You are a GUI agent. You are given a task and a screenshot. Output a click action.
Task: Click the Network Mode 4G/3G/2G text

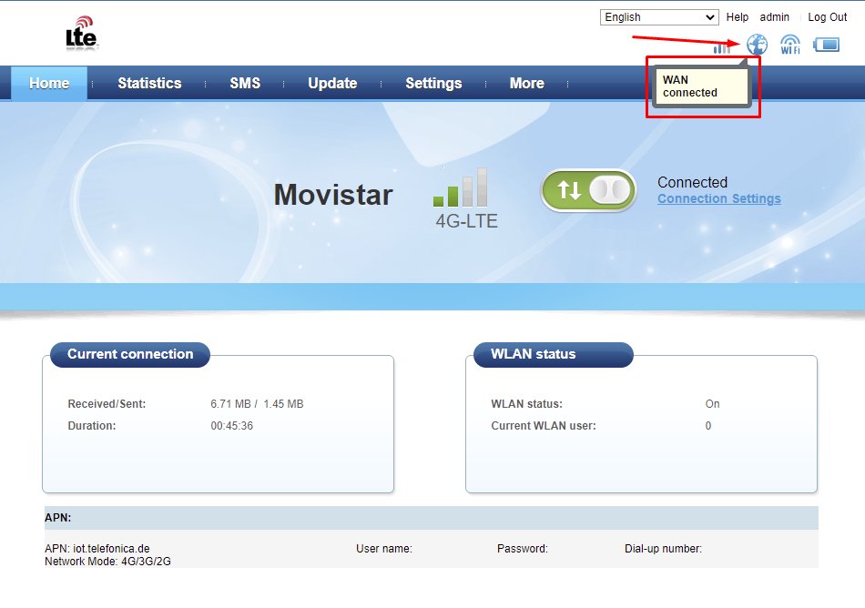point(107,562)
